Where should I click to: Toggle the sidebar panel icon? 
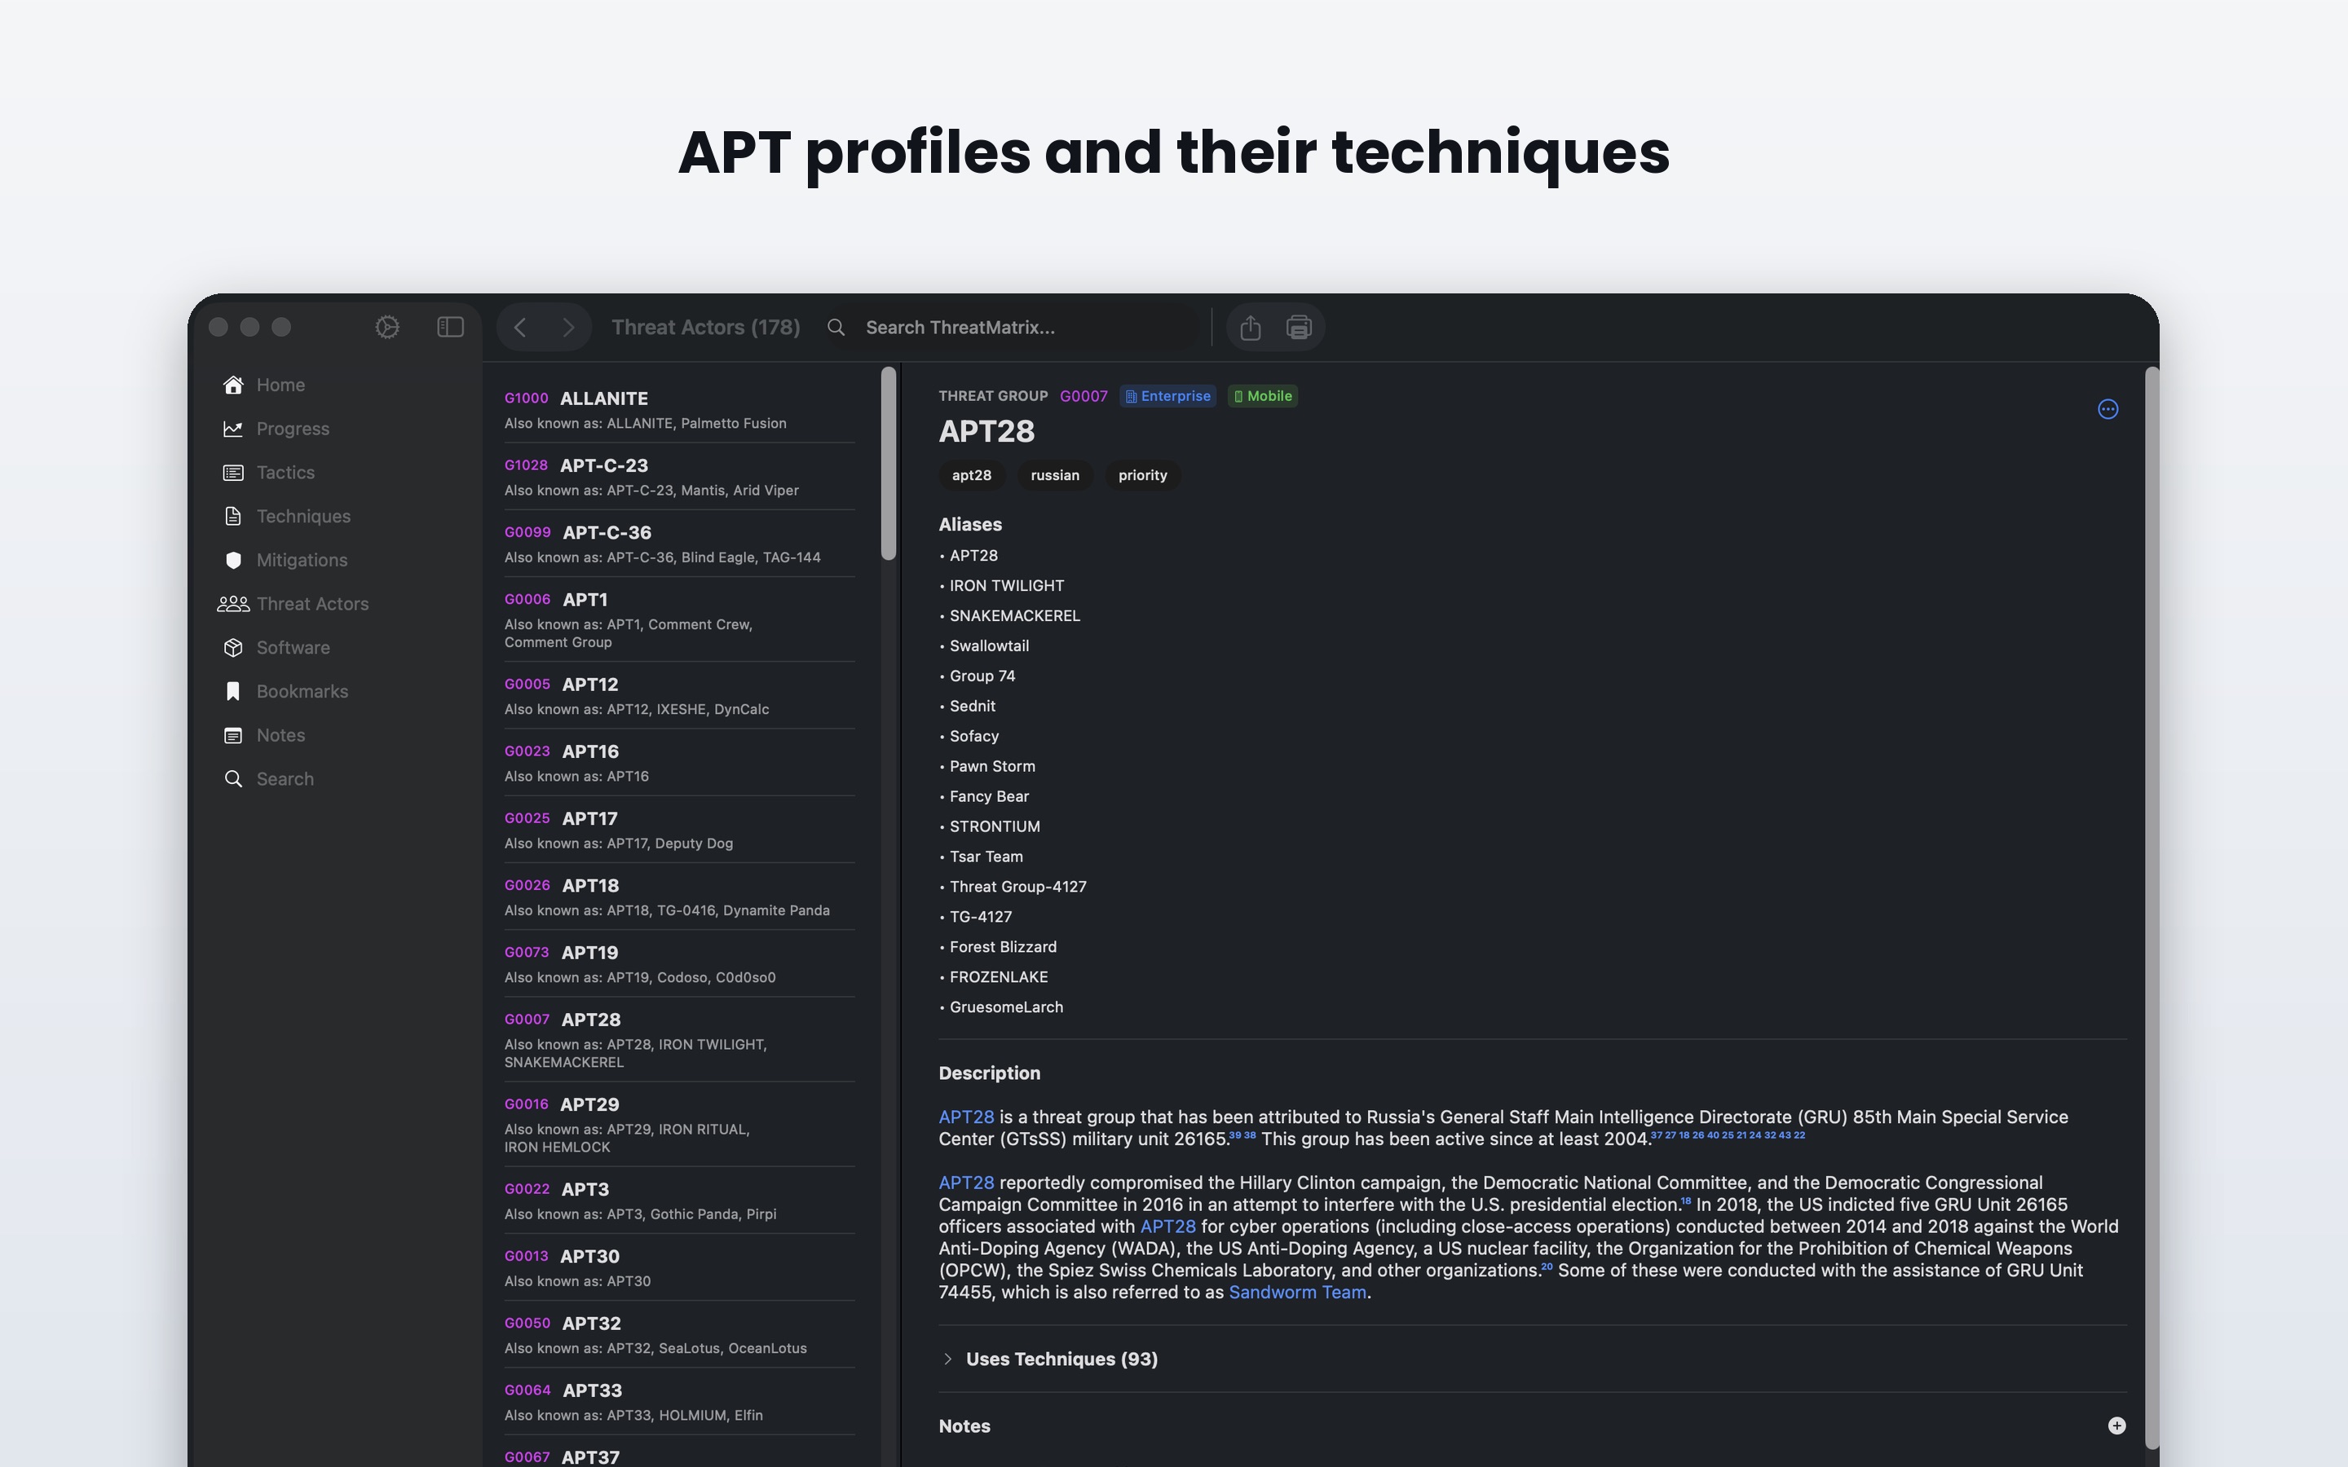point(450,327)
